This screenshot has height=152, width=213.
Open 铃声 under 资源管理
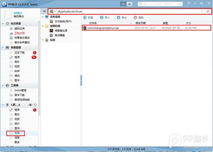coord(17,71)
